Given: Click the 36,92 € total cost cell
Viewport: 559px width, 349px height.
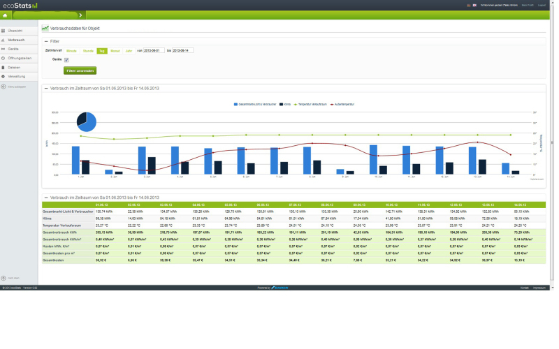Looking at the screenshot, I should (101, 260).
